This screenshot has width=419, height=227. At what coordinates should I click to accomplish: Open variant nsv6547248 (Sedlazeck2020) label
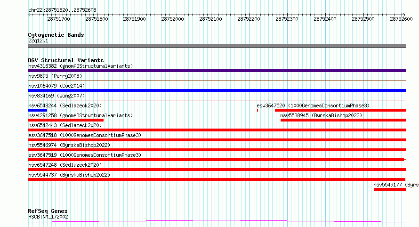[x=65, y=165]
